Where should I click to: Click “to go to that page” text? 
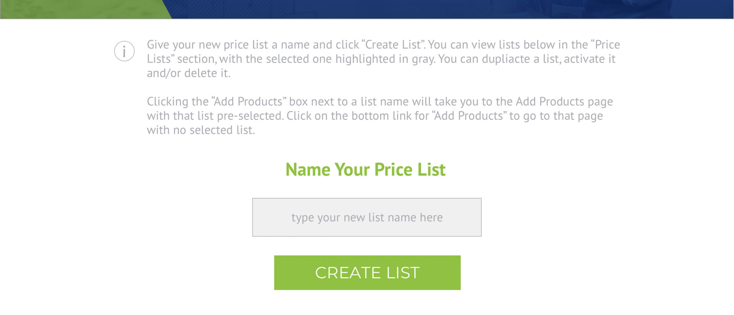(556, 116)
